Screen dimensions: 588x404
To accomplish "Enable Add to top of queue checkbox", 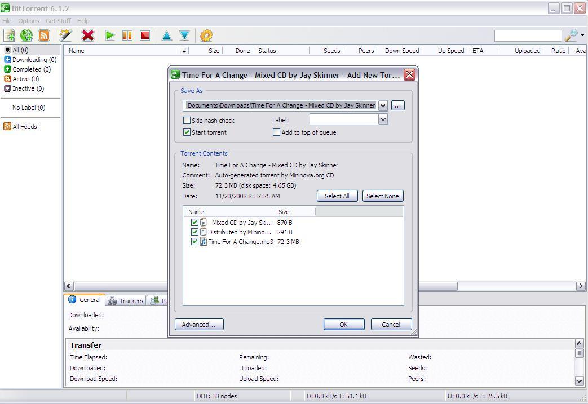I will pos(276,132).
